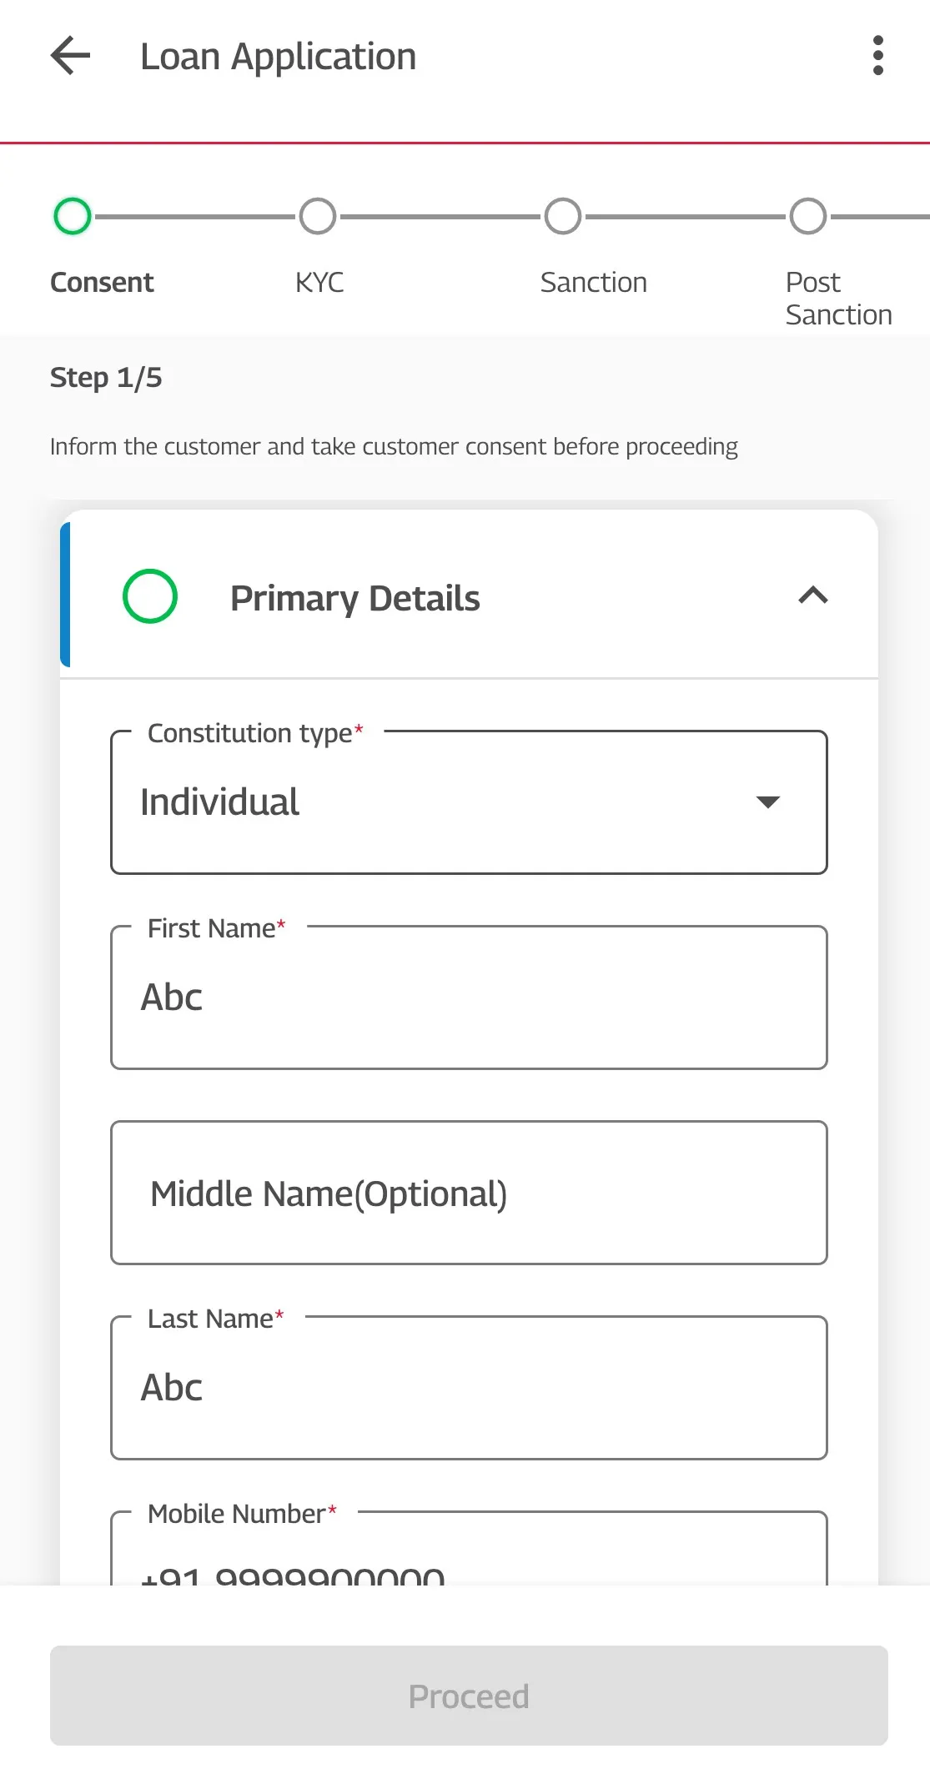Viewport: 930px width, 1774px height.
Task: Click the KYC step circle
Action: point(318,216)
